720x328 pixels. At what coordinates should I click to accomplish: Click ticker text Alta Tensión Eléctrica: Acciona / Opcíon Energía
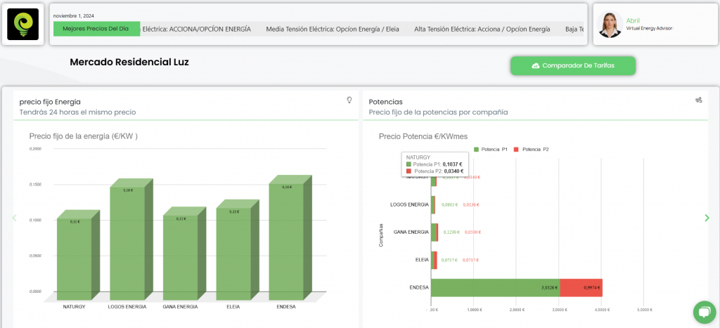click(482, 29)
